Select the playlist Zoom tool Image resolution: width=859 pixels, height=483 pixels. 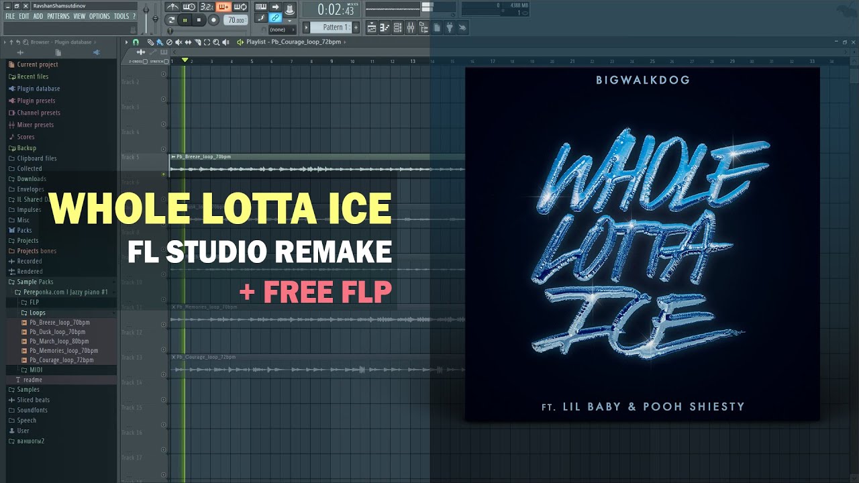pyautogui.click(x=216, y=42)
